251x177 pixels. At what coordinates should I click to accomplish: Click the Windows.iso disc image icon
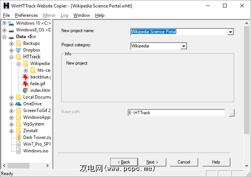tap(19, 151)
